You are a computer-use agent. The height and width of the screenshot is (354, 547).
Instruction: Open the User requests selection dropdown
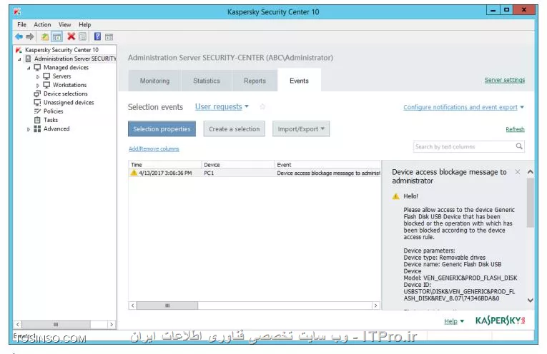coord(222,106)
